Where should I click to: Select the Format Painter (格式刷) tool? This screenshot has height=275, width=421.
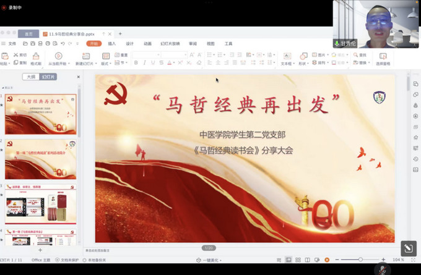tap(36, 59)
